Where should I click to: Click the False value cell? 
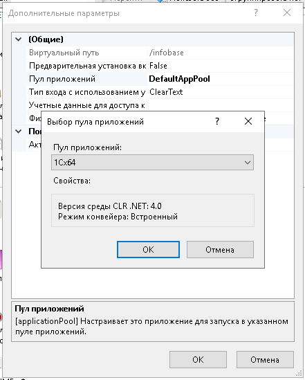point(220,66)
